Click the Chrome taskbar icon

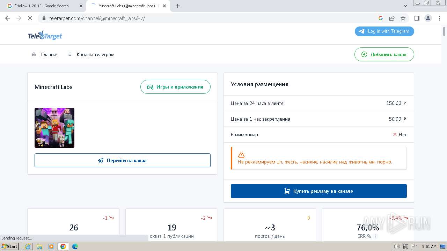pyautogui.click(x=63, y=246)
